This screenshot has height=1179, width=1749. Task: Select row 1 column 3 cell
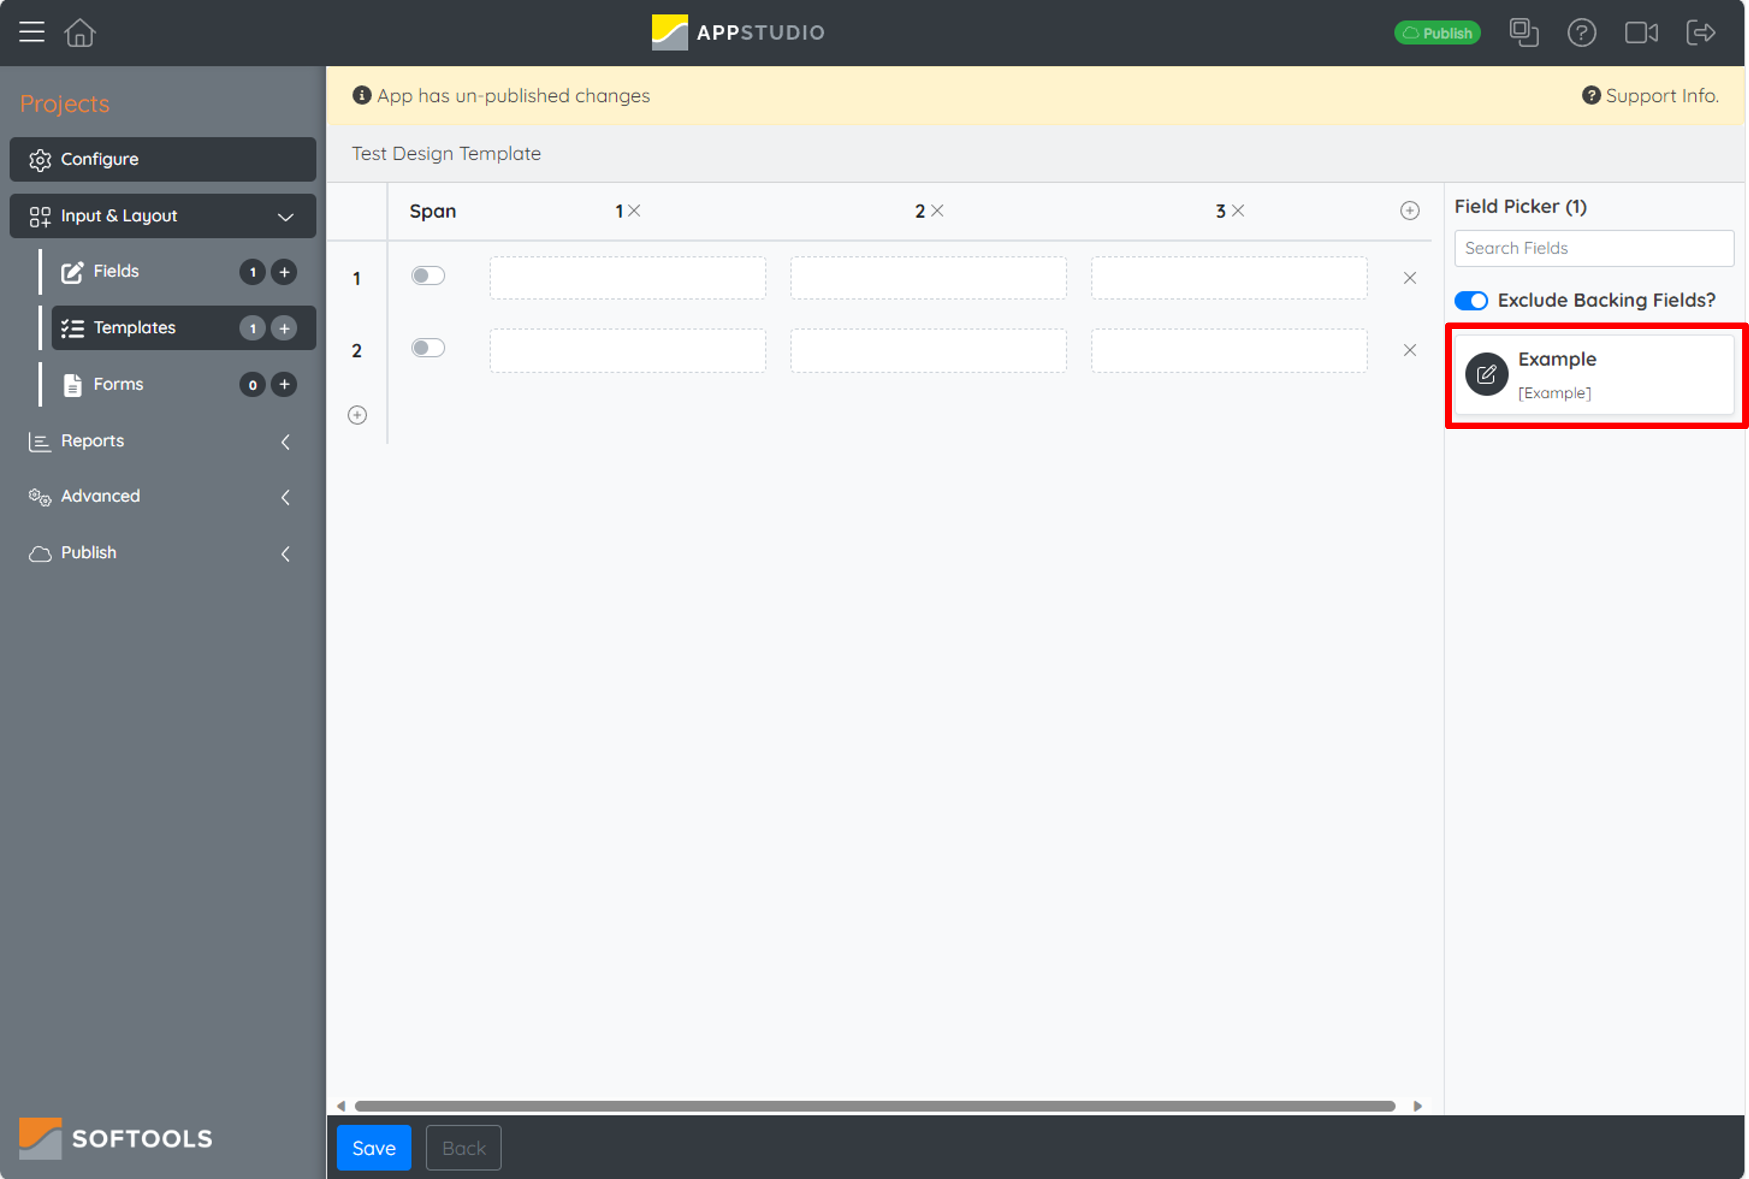(1229, 278)
